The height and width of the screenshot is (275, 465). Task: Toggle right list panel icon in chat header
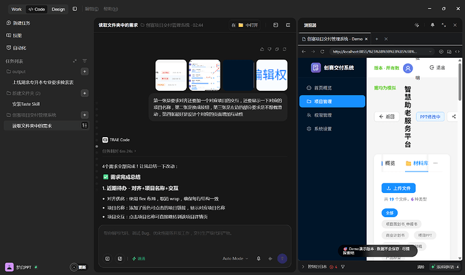click(x=288, y=25)
